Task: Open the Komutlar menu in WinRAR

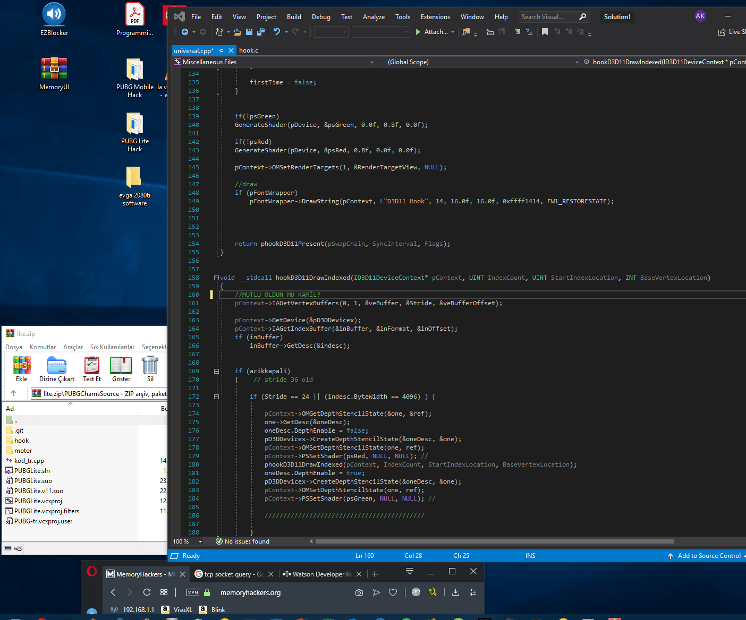Action: pyautogui.click(x=43, y=347)
